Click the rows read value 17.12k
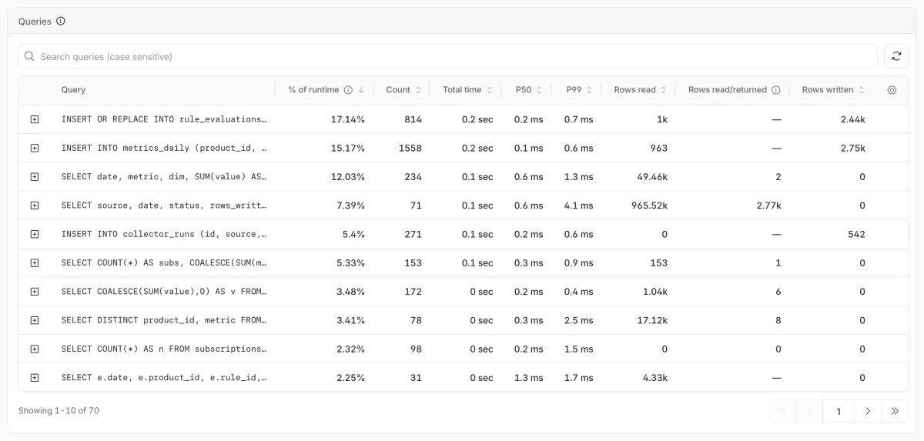The image size is (924, 441). click(x=652, y=320)
